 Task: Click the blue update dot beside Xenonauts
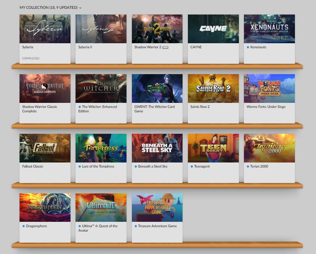pyautogui.click(x=248, y=47)
